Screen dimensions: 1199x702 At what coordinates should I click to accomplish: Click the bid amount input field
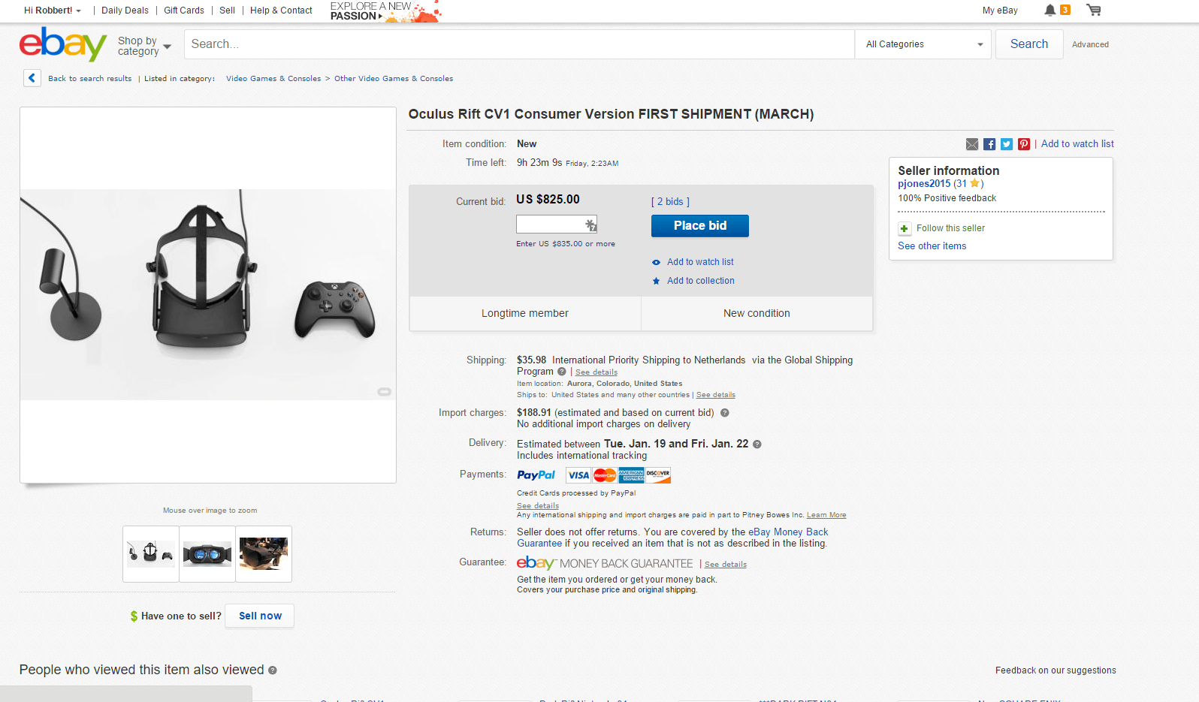551,224
